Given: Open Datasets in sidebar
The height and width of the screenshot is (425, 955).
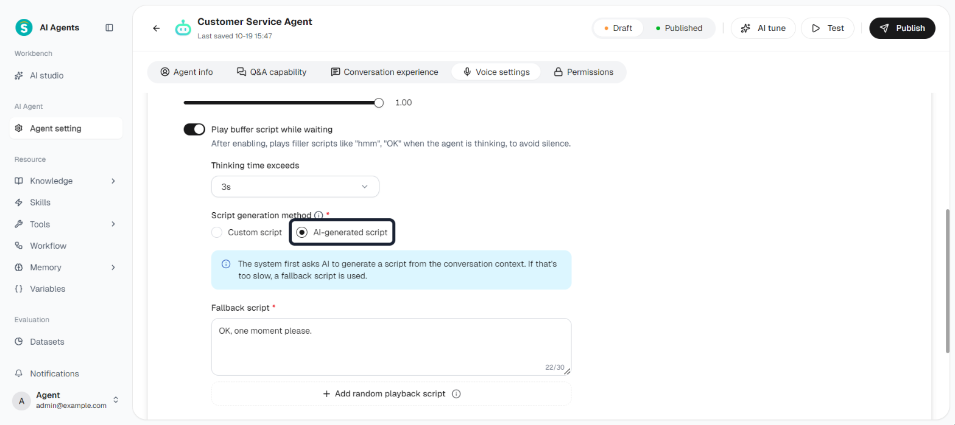Looking at the screenshot, I should pos(66,342).
